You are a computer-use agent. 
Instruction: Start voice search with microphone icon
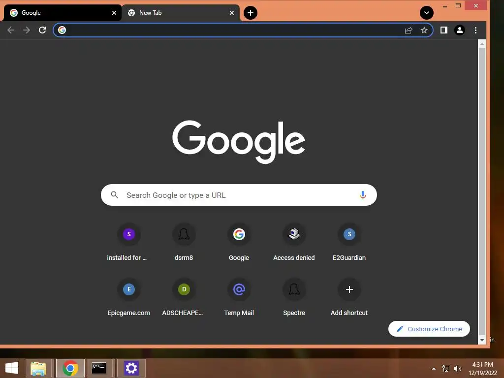point(363,195)
